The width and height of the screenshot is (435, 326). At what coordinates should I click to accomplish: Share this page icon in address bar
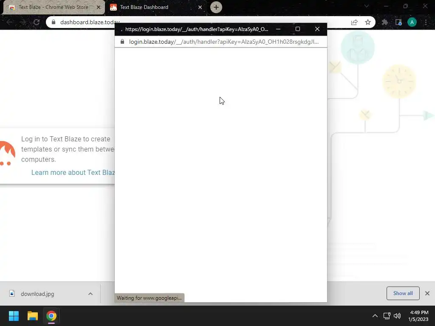coord(354,22)
